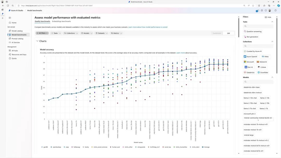Open the feedback smiley icon
The height and width of the screenshot is (158, 281).
pos(266,10)
